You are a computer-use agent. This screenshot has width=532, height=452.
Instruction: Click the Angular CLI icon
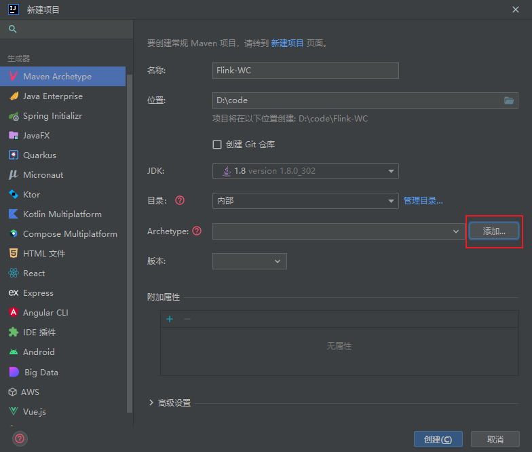click(13, 313)
